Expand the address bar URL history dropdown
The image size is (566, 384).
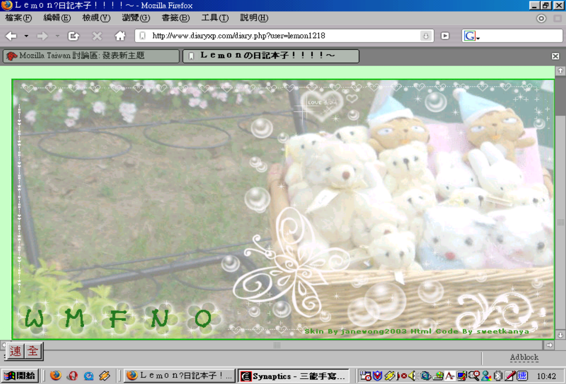(425, 36)
